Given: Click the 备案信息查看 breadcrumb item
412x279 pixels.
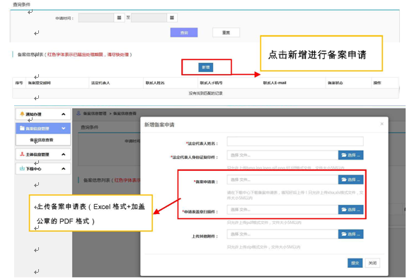Looking at the screenshot, I should [125, 114].
